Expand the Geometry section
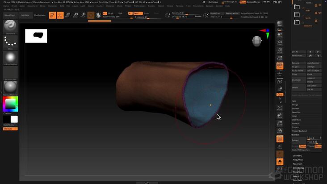This screenshot has height=184, width=327. coord(297,156)
